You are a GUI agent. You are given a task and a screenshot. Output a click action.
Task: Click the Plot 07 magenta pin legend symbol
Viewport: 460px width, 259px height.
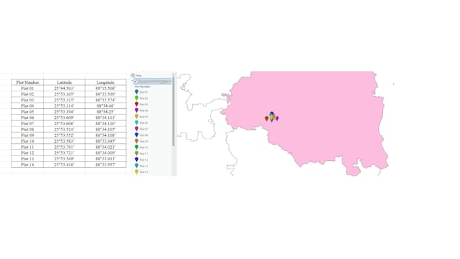point(137,129)
